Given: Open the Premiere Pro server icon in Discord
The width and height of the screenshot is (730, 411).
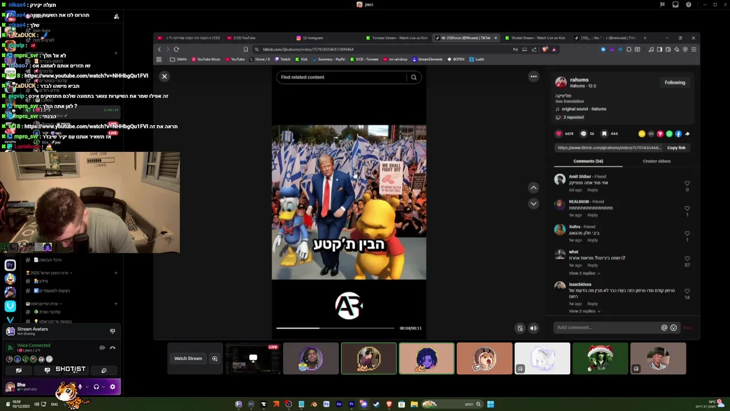Looking at the screenshot, I should pyautogui.click(x=10, y=265).
